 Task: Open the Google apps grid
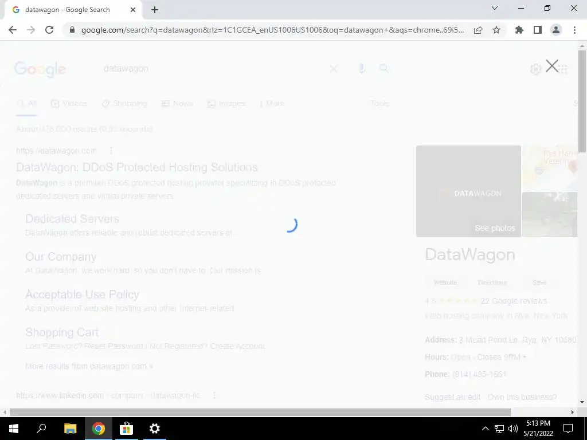click(563, 69)
